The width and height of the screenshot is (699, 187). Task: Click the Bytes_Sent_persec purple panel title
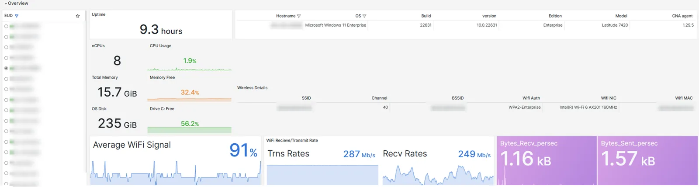(x=629, y=143)
